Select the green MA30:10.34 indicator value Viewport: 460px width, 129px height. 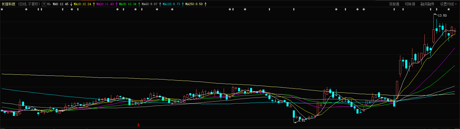coord(128,4)
